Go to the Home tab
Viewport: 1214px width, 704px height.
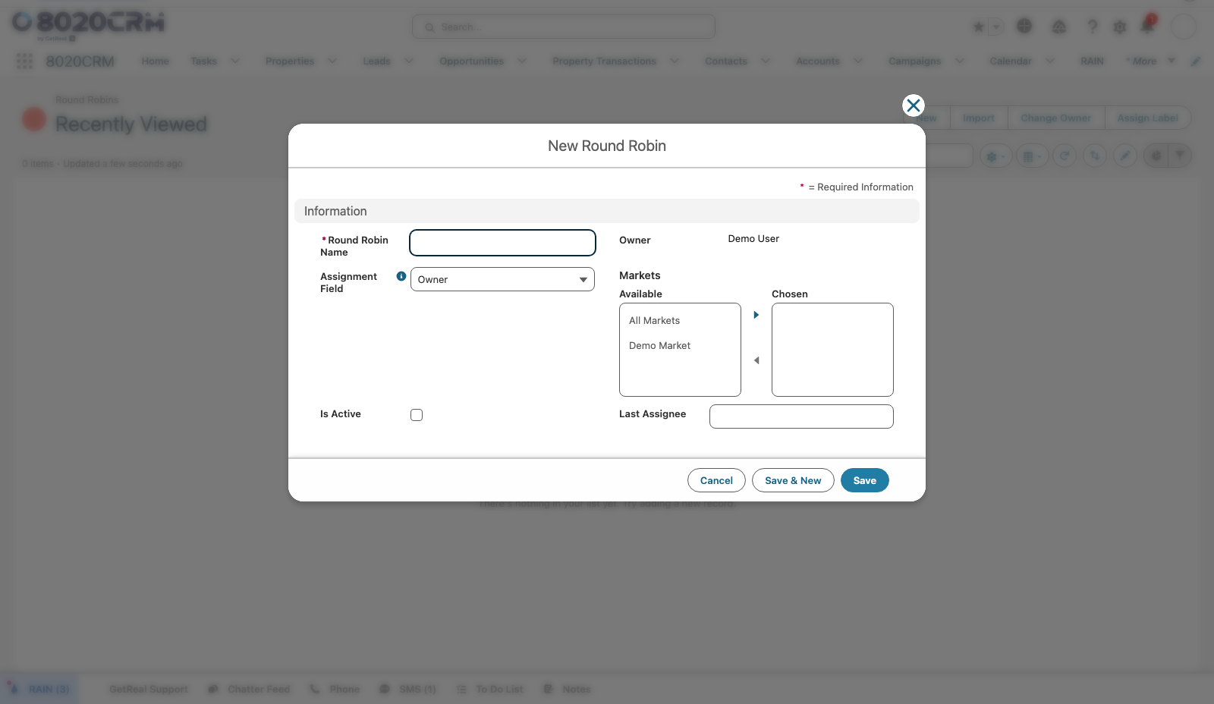coord(156,61)
